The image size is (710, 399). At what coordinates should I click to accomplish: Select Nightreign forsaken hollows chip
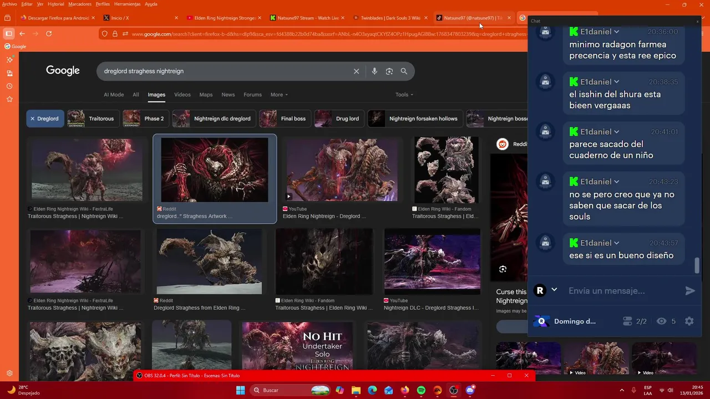[415, 119]
